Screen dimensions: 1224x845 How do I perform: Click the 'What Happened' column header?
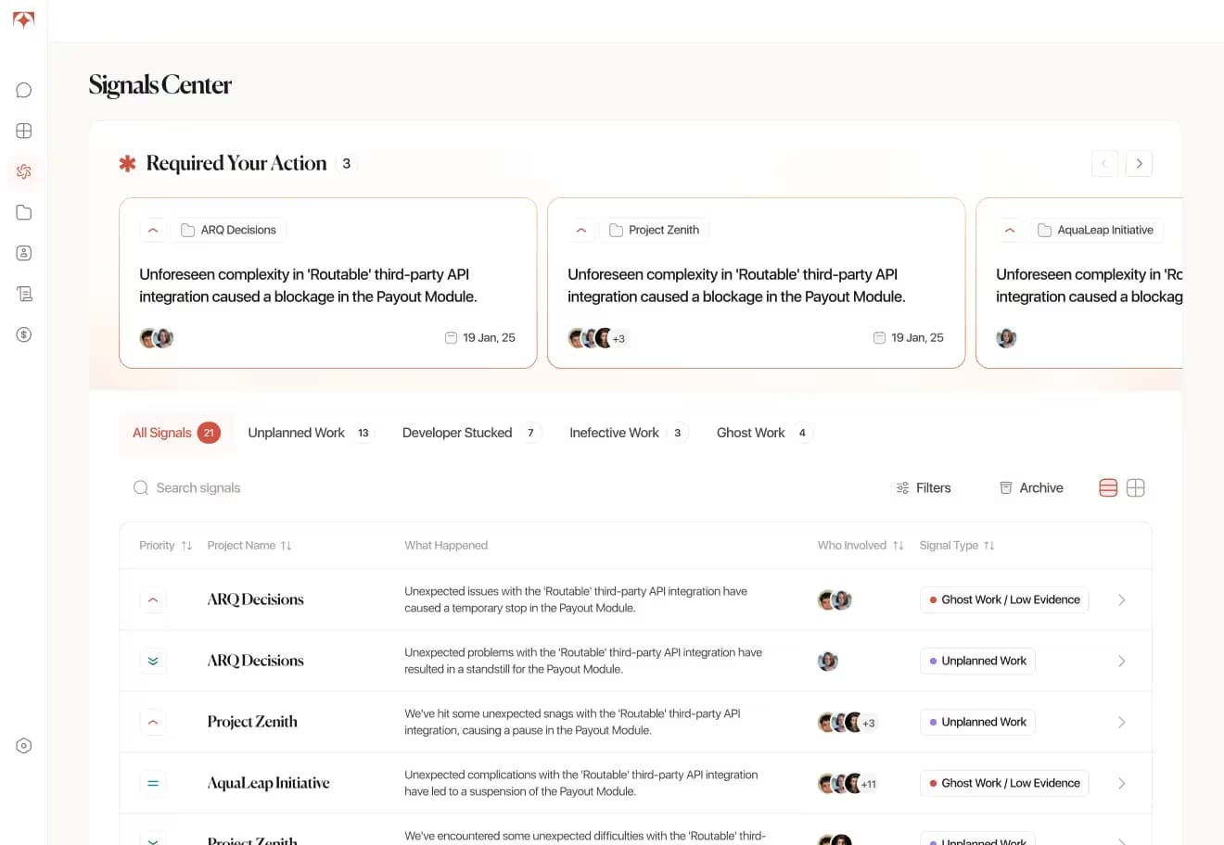[446, 546]
